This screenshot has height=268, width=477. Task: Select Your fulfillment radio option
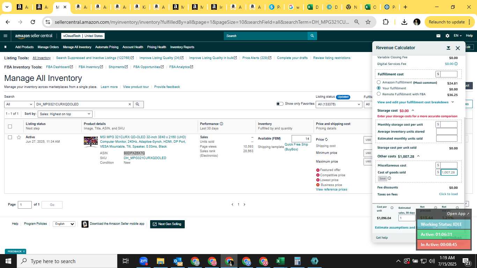(379, 88)
